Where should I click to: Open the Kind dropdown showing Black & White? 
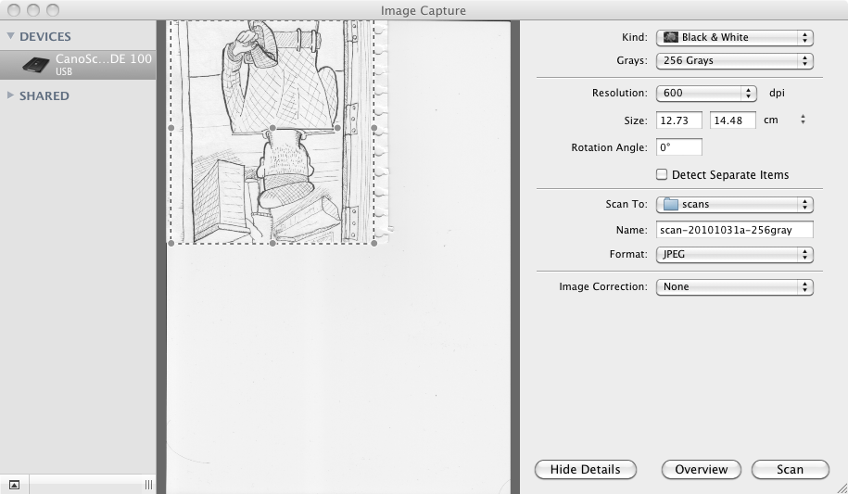734,38
